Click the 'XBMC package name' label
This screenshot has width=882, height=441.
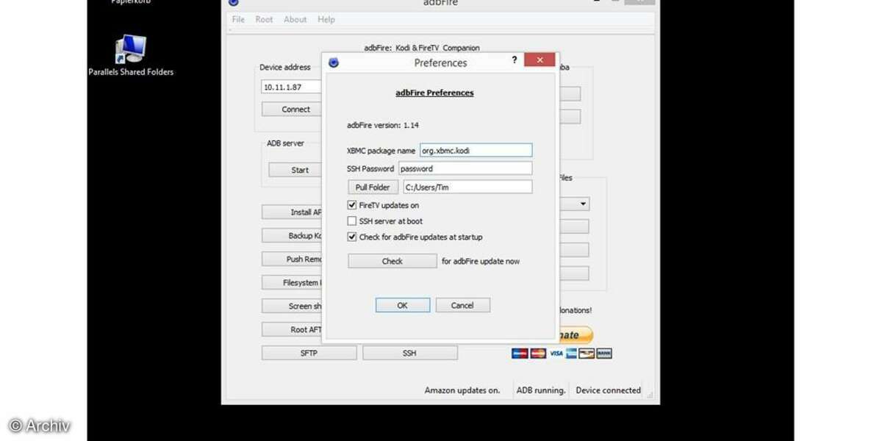[381, 151]
